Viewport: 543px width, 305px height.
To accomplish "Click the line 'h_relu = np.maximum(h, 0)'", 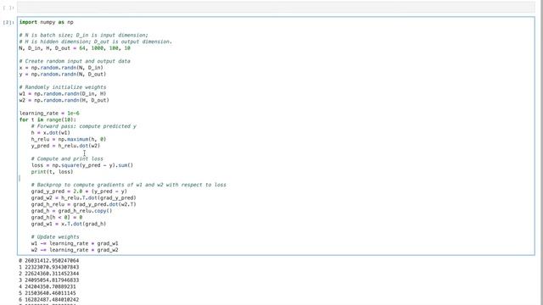I will pos(69,139).
